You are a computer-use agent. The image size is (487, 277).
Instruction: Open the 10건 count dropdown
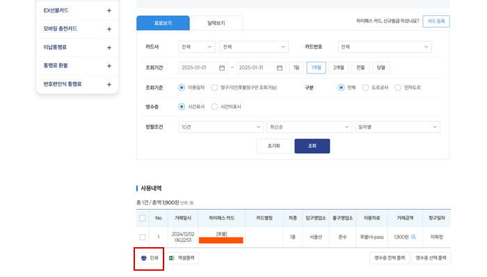[221, 127]
